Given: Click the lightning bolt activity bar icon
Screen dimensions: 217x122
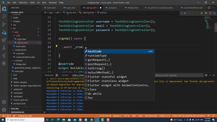Looking at the screenshot, I should coord(4,63).
